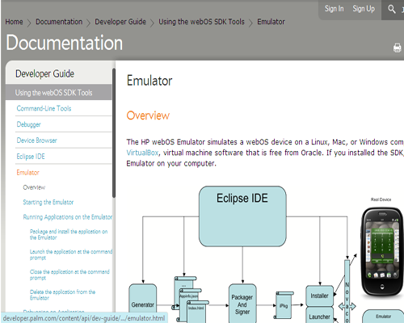Click the Packager And Signer diagram box
This screenshot has height=323, width=404.
[x=242, y=304]
